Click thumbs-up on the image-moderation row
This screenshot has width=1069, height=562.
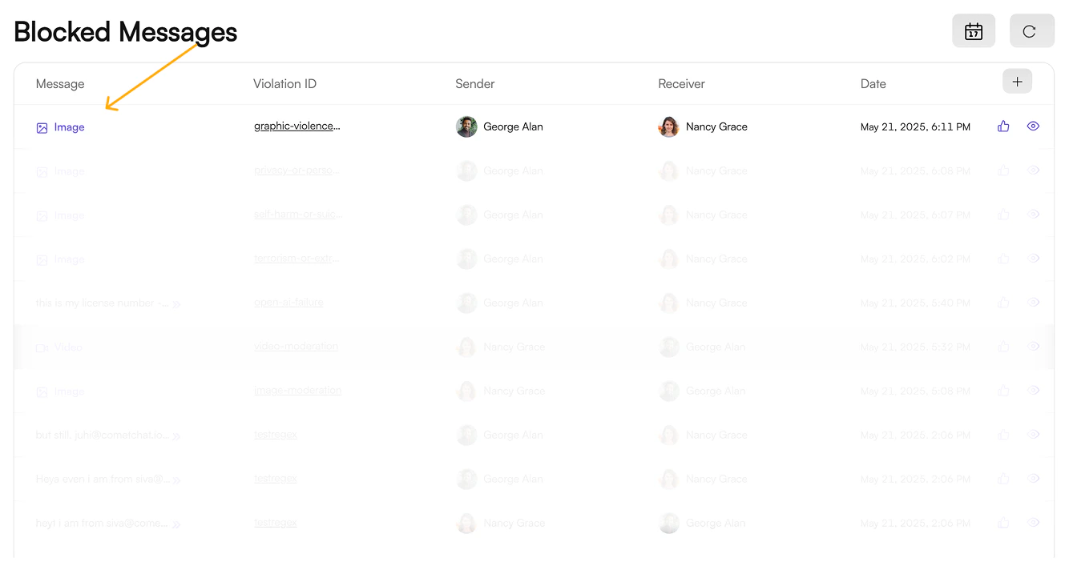pos(1003,391)
